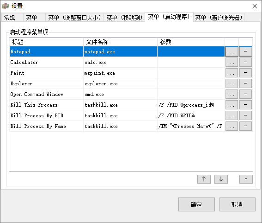Select the Explorer title cell

pos(46,83)
